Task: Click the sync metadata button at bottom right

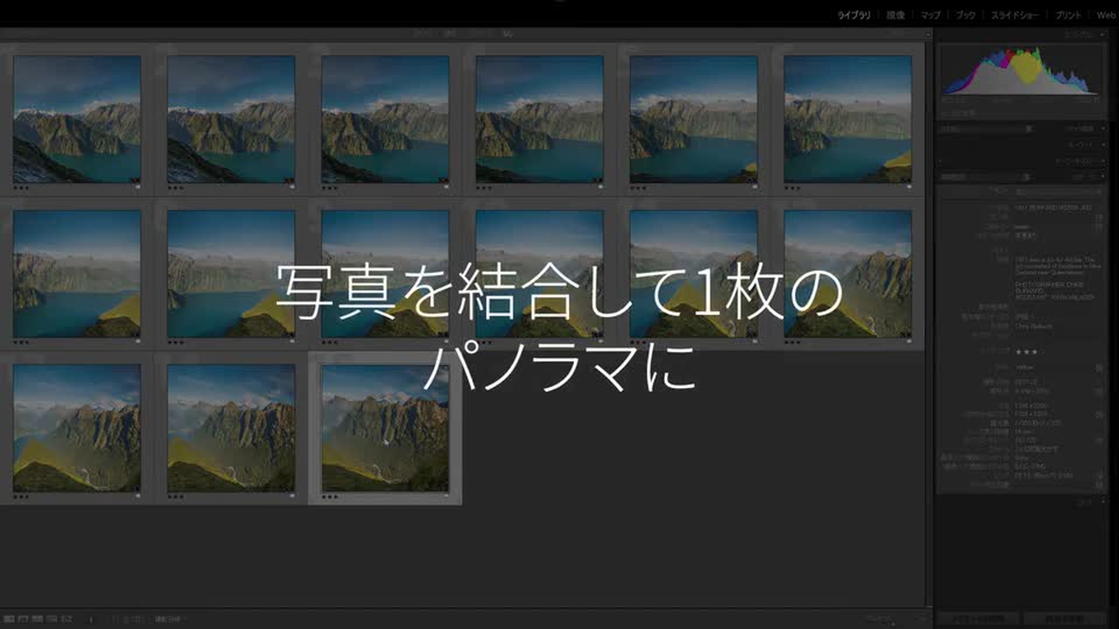Action: pyautogui.click(x=978, y=619)
